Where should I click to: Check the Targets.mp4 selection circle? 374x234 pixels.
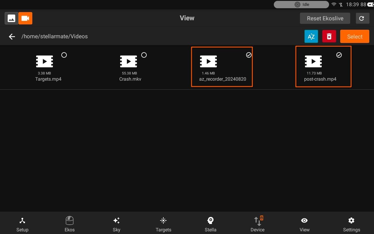(64, 55)
